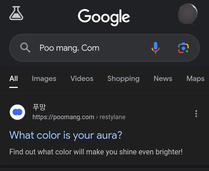Open the News tab
209x171 pixels.
tap(163, 79)
